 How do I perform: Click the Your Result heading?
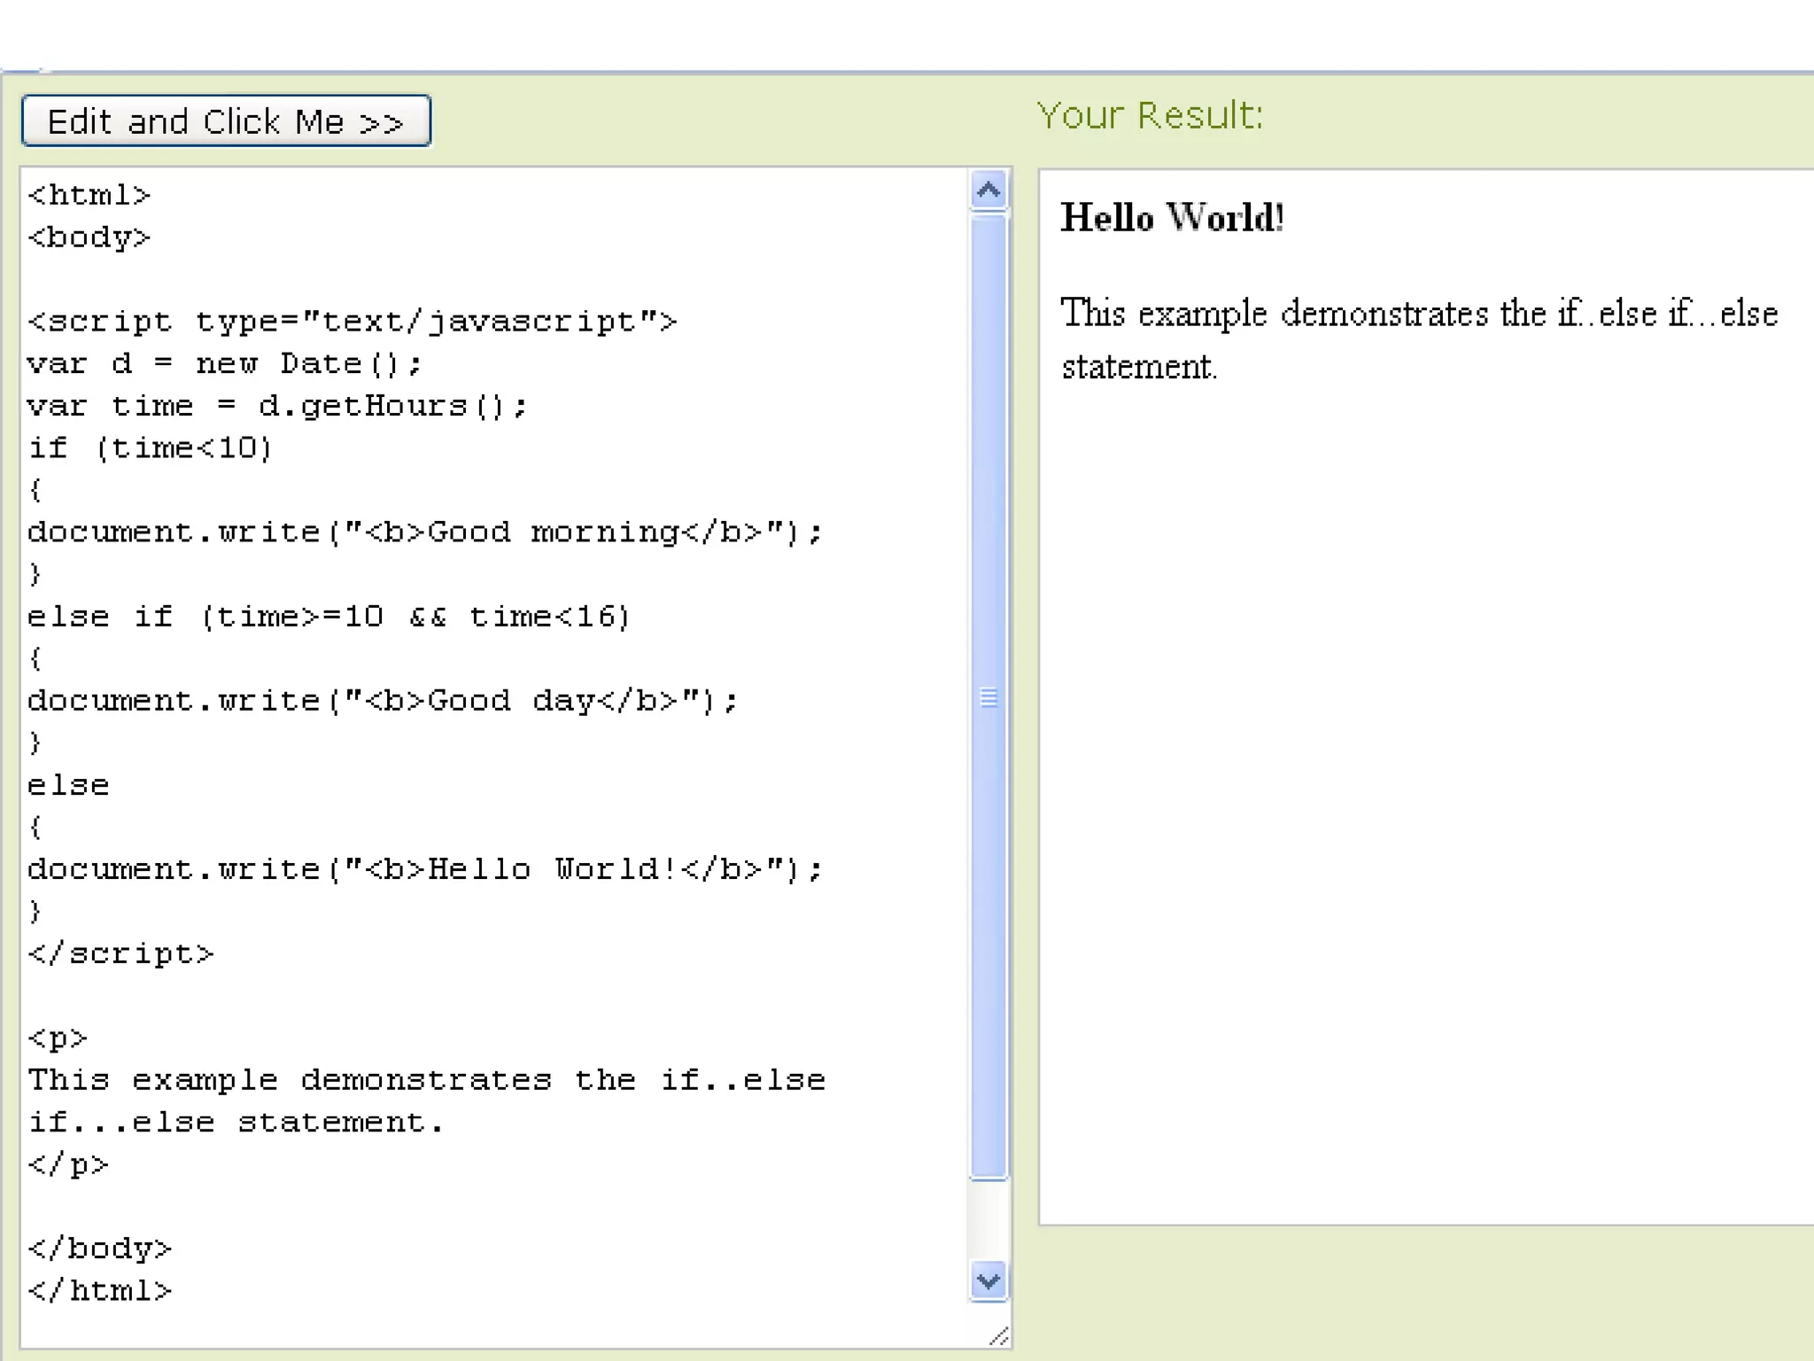click(1150, 115)
